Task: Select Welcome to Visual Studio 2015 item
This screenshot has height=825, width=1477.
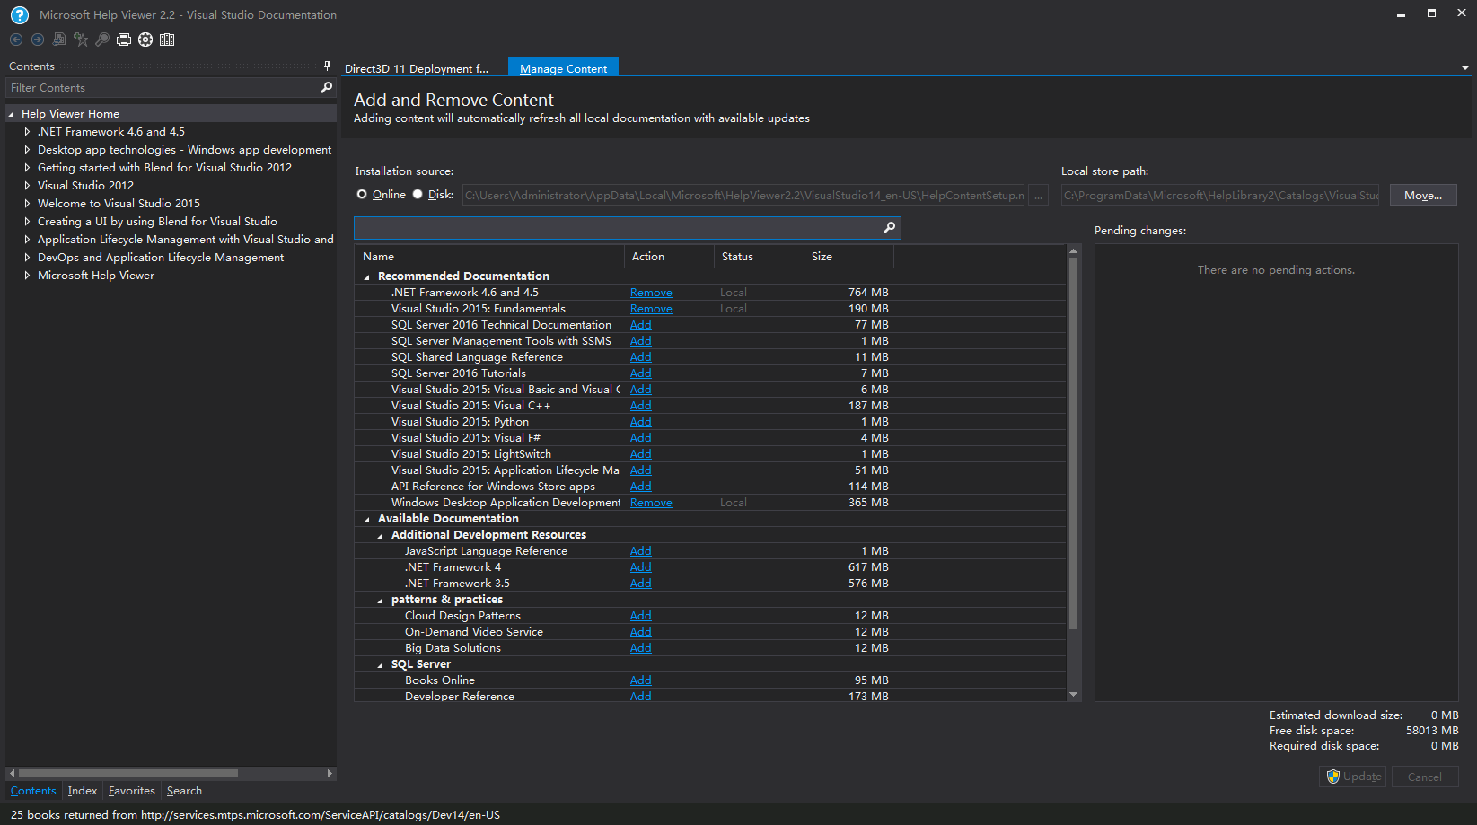Action: (119, 204)
